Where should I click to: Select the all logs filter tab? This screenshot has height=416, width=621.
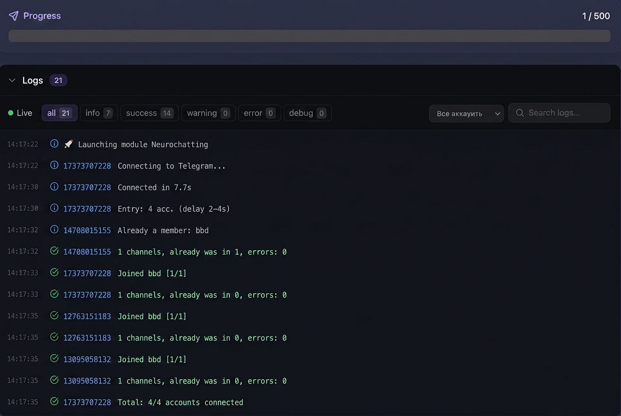pyautogui.click(x=59, y=113)
